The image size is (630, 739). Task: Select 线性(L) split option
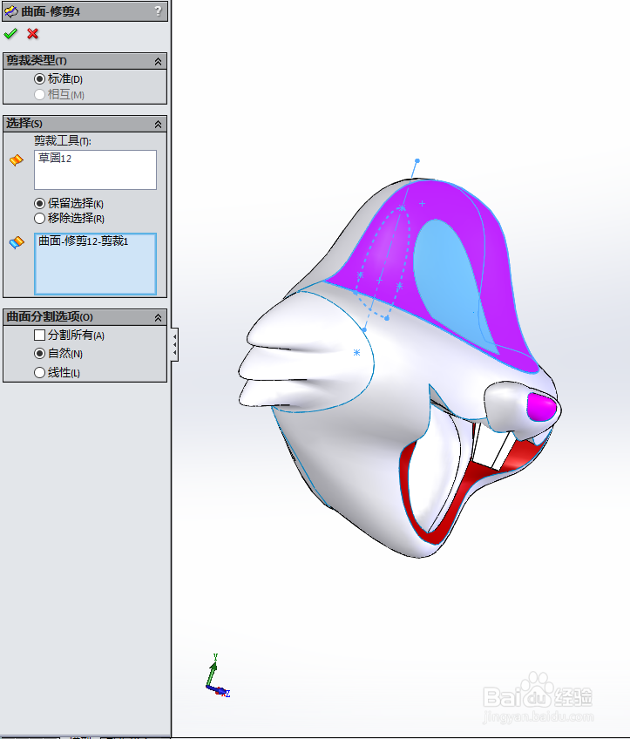tap(39, 373)
